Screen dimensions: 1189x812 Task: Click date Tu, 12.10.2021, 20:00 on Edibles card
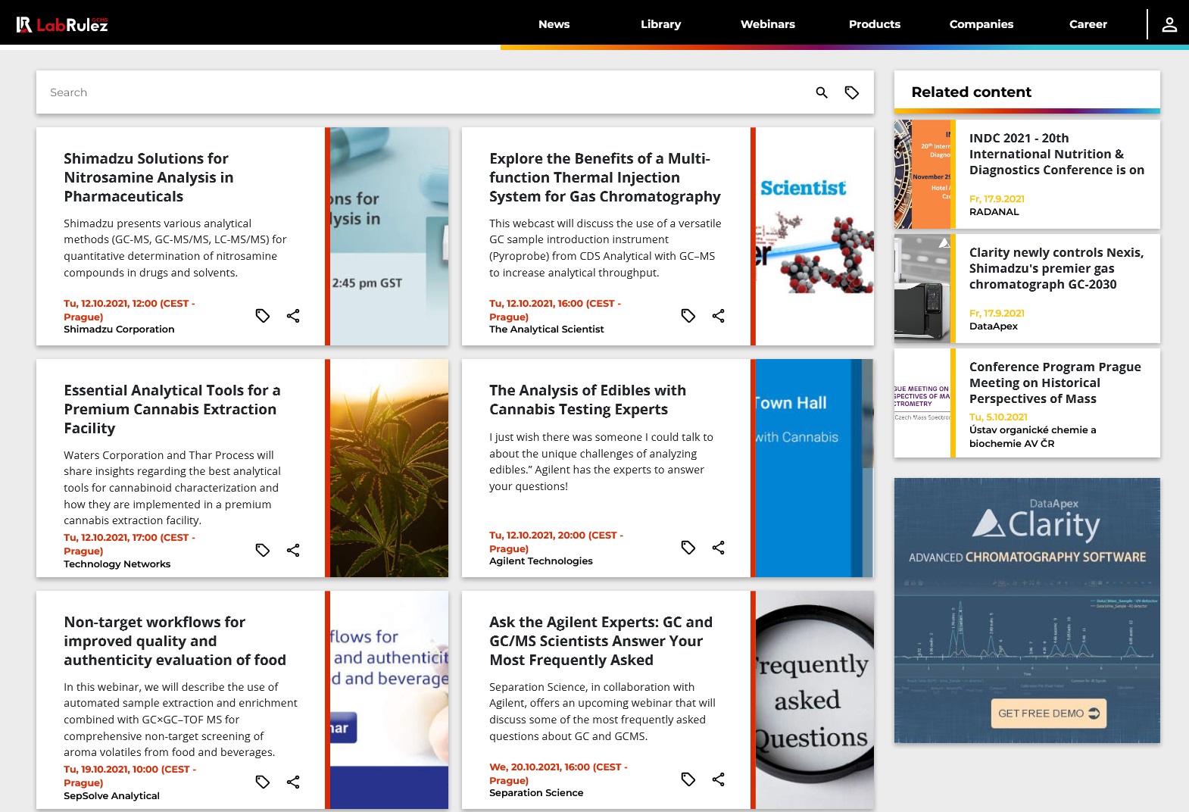pos(556,542)
